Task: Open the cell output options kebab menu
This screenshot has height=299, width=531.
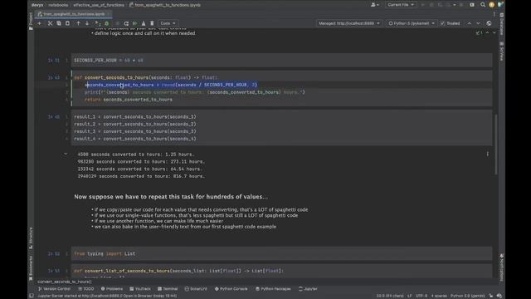Action: (488, 154)
